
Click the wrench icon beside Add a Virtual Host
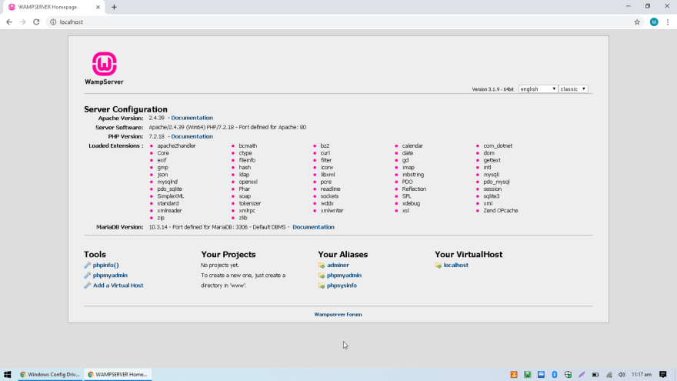coord(87,286)
